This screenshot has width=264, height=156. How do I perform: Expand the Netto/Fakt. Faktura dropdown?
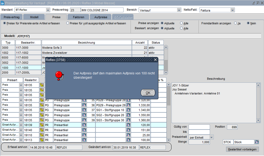coord(232,10)
